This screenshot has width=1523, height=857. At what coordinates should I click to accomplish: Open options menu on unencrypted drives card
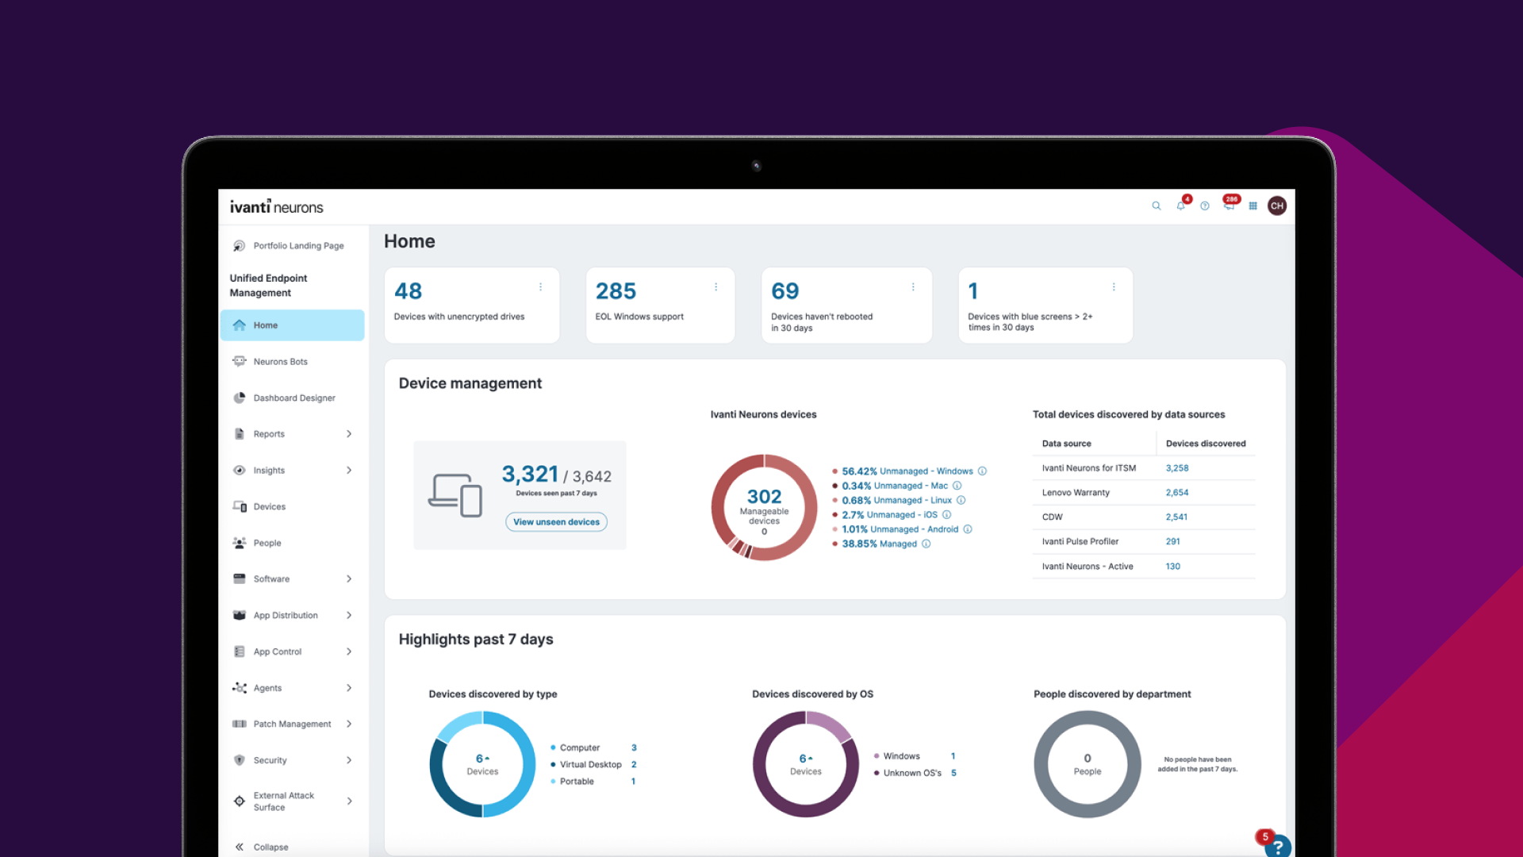point(541,287)
